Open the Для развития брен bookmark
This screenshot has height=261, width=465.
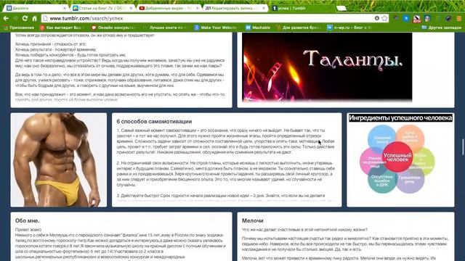[299, 28]
